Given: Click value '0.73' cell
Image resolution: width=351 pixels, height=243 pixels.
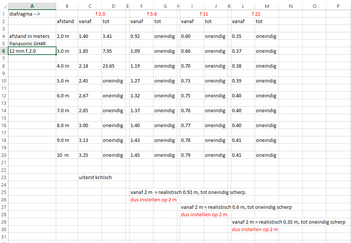Looking at the screenshot, I should [192, 81].
